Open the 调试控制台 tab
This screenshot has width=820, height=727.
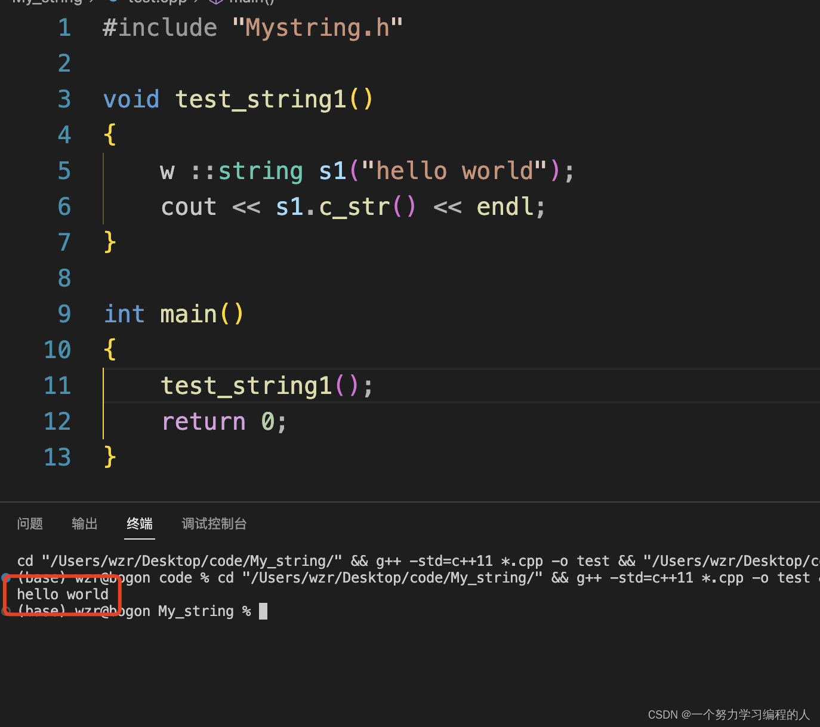[214, 523]
